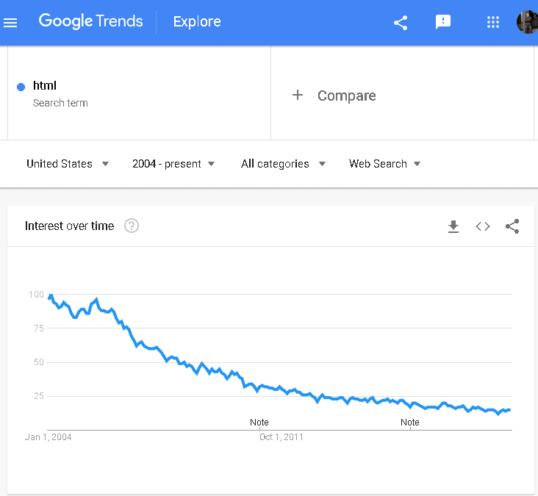Share the Interest over time chart
Screen dimensions: 538x496
click(512, 226)
